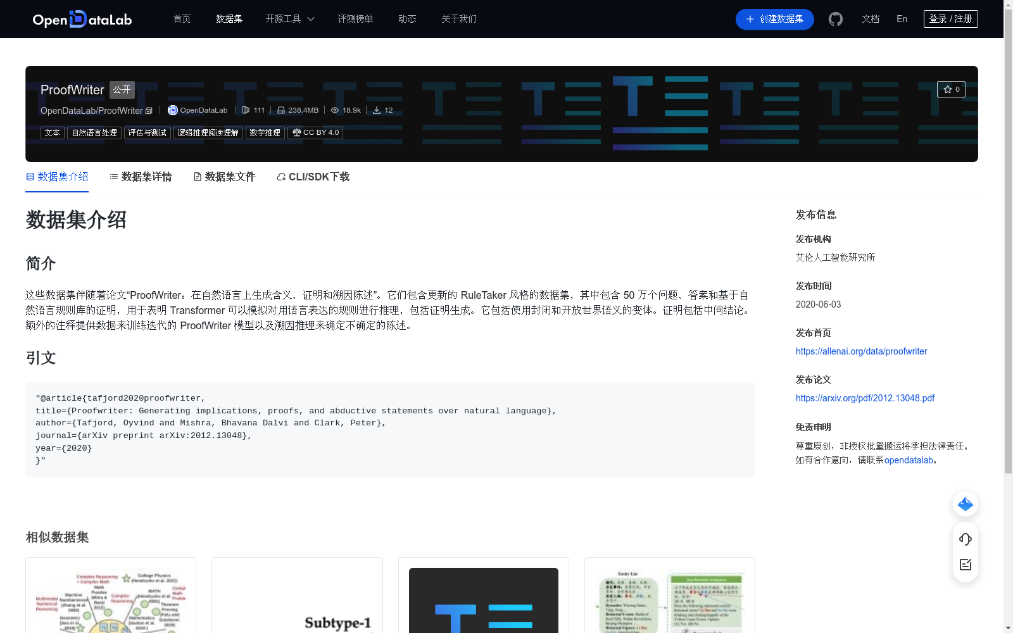Click the 18.9k views eye icon

(335, 110)
